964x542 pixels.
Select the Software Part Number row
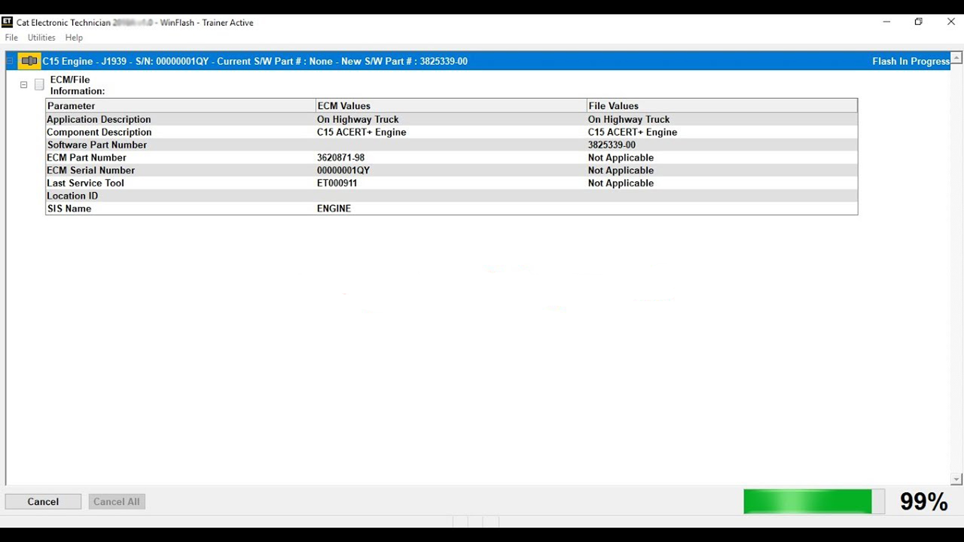[x=97, y=145]
